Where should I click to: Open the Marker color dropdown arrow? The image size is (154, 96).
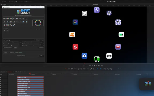pyautogui.click(x=102, y=69)
